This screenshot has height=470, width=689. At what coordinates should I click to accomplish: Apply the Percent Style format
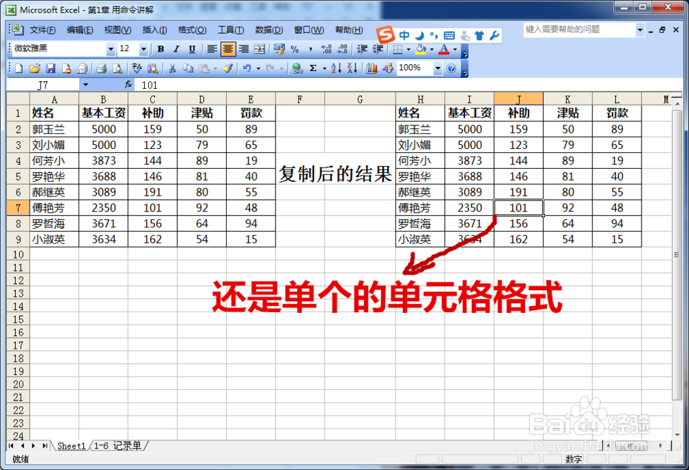click(293, 49)
